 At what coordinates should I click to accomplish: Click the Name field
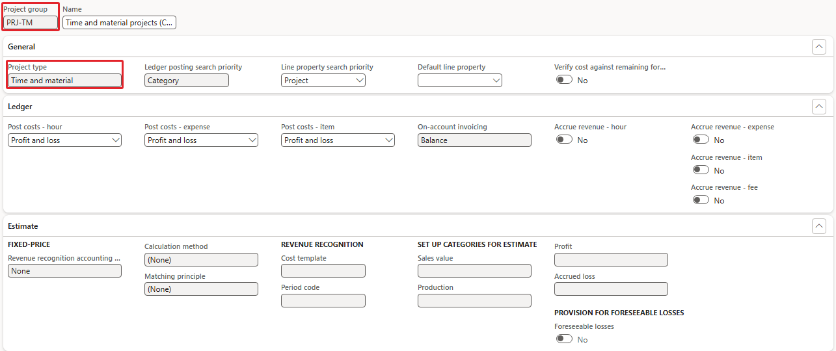point(119,23)
